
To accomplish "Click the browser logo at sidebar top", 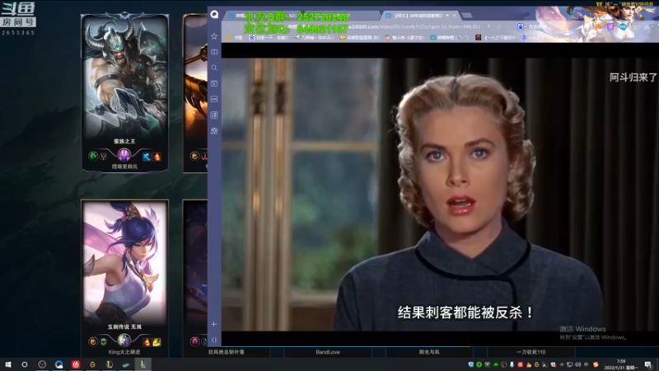I will click(x=214, y=15).
